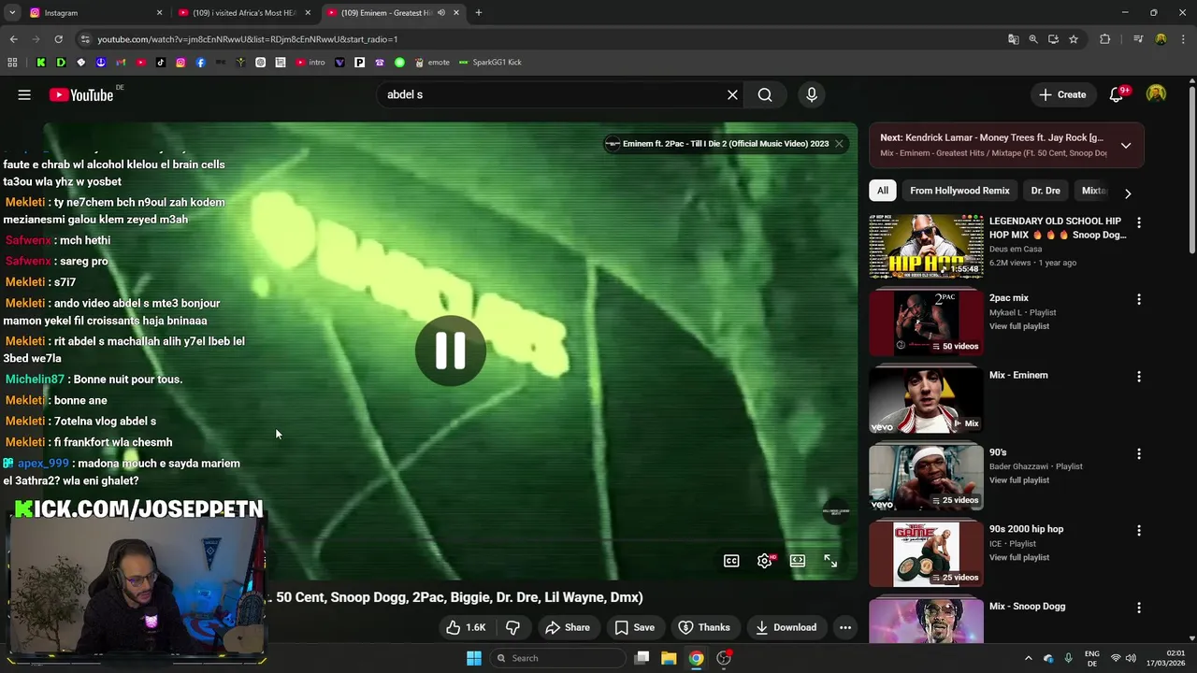Mute the Eminem tab via speaker icon
1197x673 pixels.
tap(441, 13)
